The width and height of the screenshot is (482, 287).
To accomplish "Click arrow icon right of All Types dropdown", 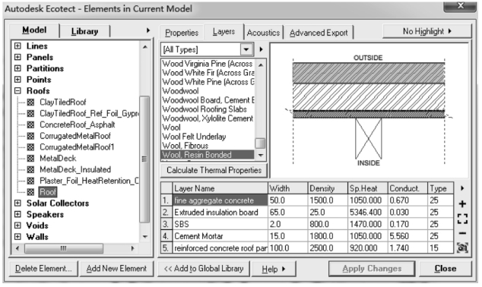I will pyautogui.click(x=261, y=49).
